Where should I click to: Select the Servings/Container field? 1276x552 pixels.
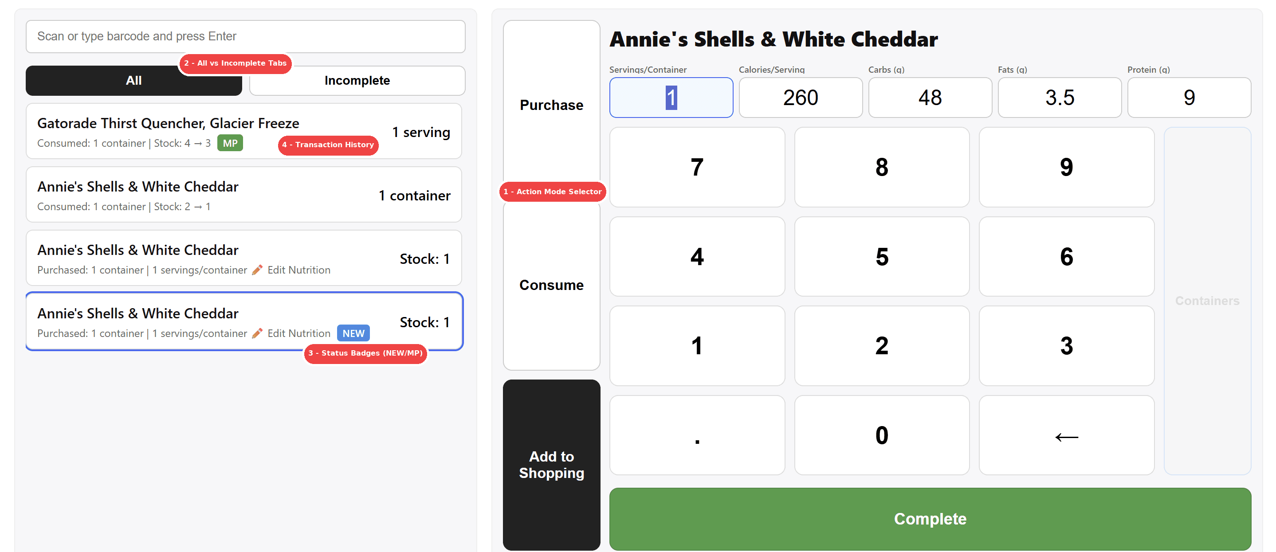click(x=671, y=98)
